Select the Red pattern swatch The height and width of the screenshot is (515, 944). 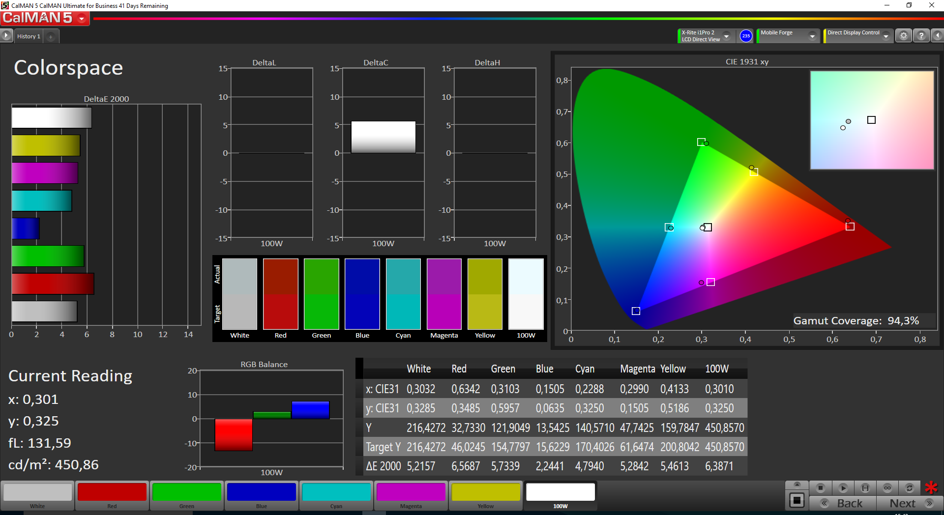tap(112, 496)
